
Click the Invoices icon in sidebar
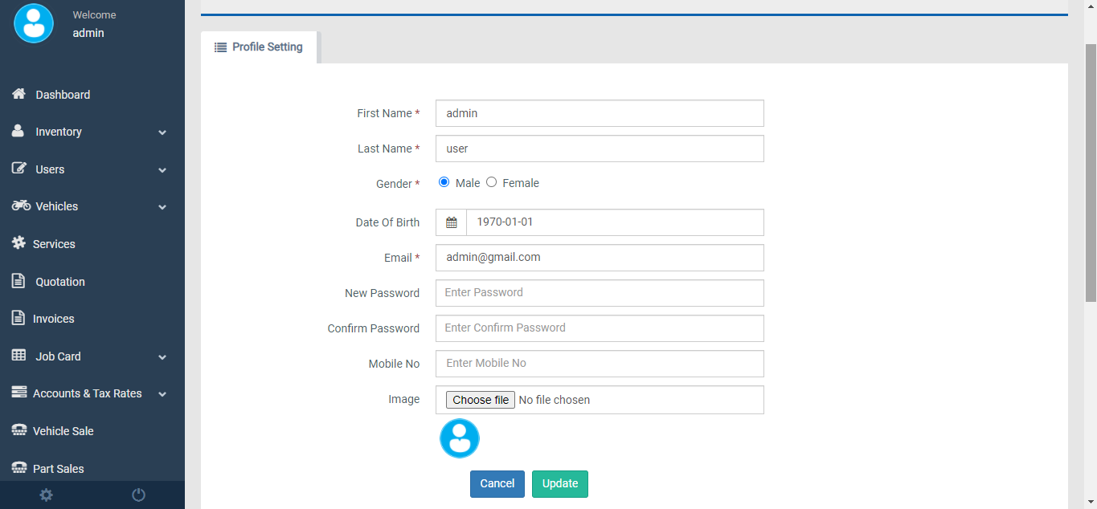(x=18, y=318)
